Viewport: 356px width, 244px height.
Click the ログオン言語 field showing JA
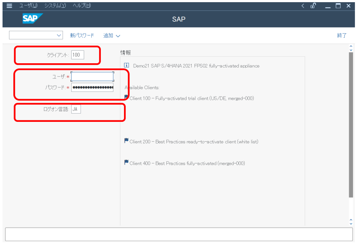click(x=76, y=109)
